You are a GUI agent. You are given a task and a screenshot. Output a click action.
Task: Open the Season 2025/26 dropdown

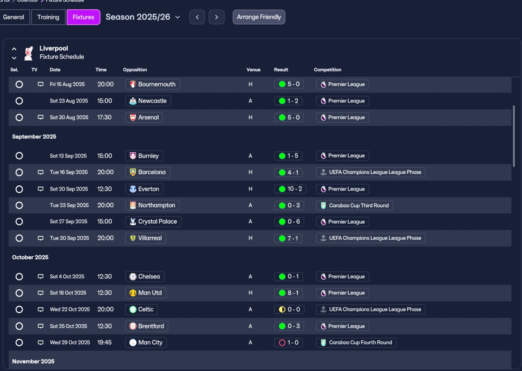click(x=143, y=17)
